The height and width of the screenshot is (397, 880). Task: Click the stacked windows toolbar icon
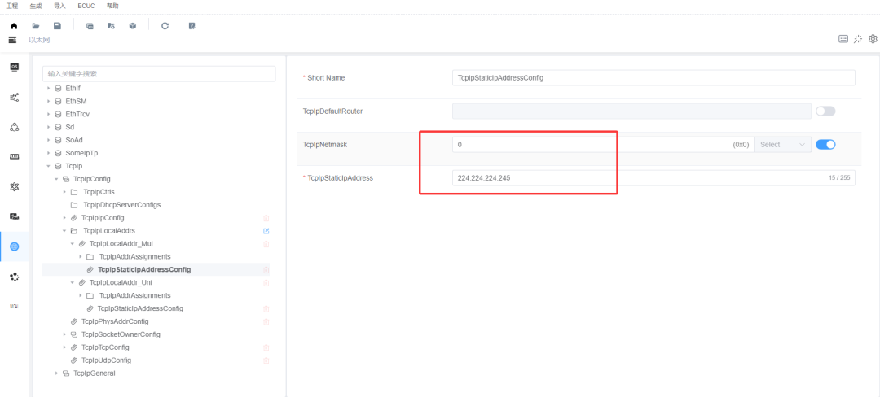[90, 26]
